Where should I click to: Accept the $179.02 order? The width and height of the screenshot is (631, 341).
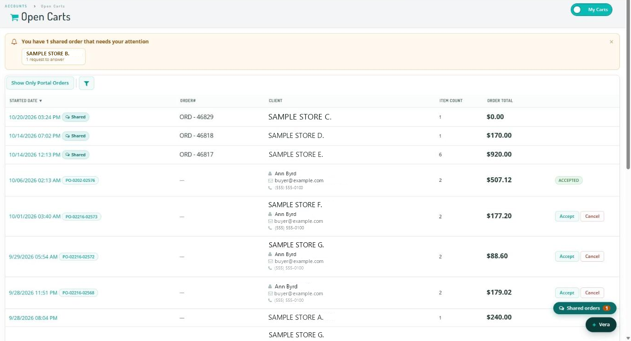click(x=567, y=293)
